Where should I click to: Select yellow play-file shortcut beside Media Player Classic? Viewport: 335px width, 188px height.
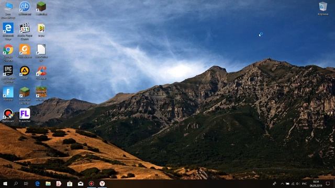pos(41,30)
